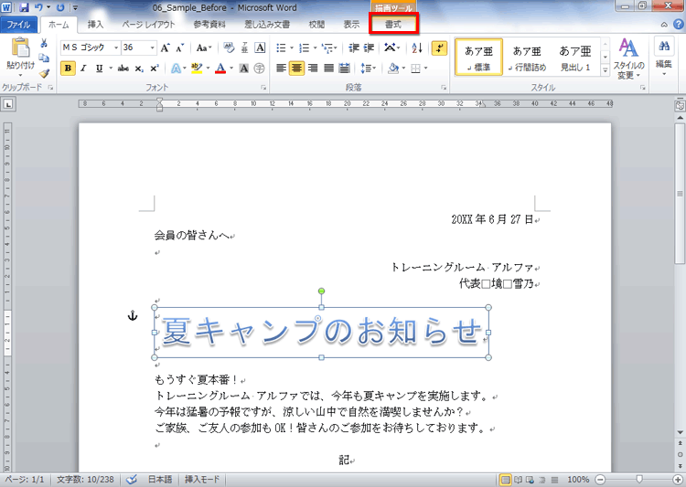
Task: Click the Enclose Characters circle icon
Action: tap(260, 69)
